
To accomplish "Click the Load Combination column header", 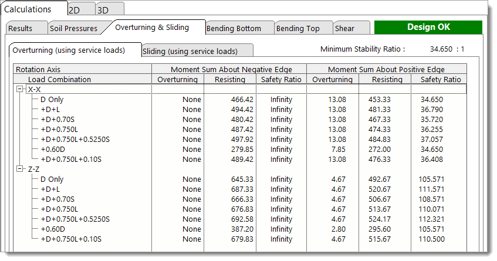I will tap(60, 79).
